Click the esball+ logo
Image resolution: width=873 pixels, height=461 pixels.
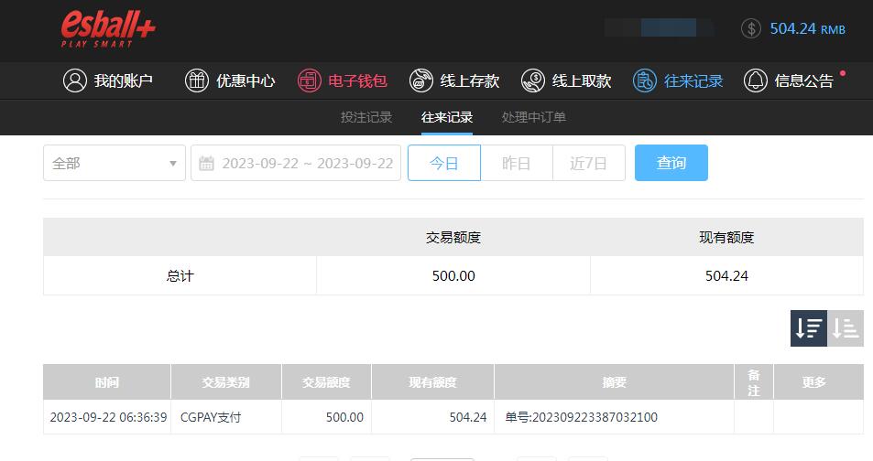(108, 29)
